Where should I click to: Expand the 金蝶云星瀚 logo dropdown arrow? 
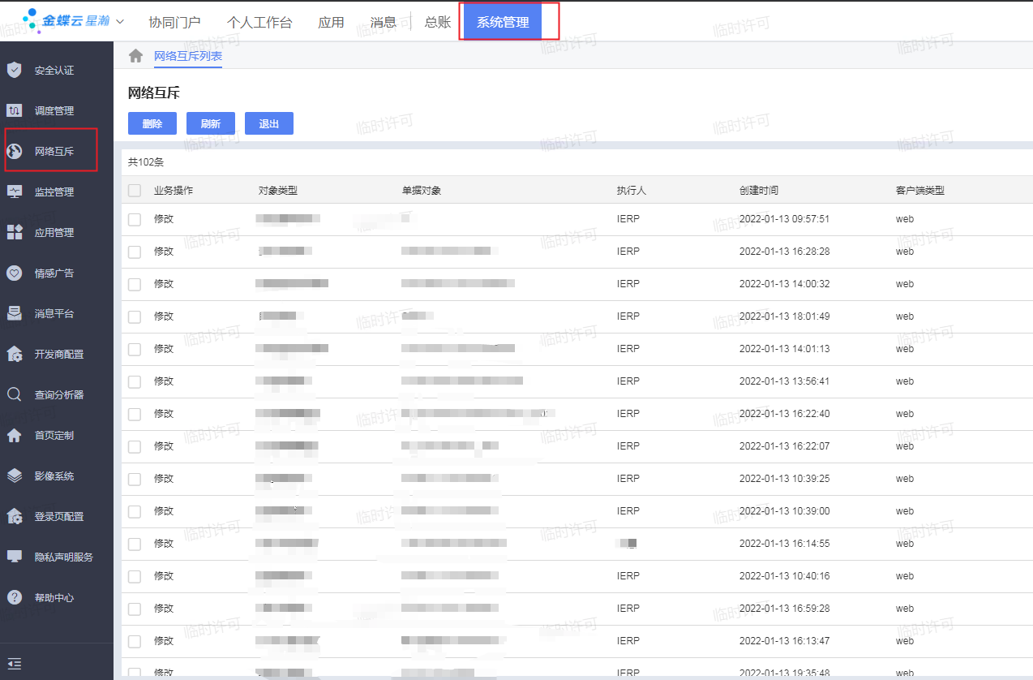point(120,21)
